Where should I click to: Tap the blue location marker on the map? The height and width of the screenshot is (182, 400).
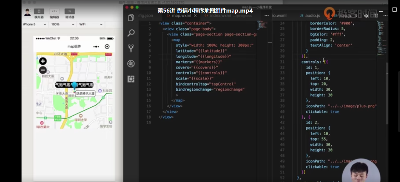pyautogui.click(x=74, y=86)
